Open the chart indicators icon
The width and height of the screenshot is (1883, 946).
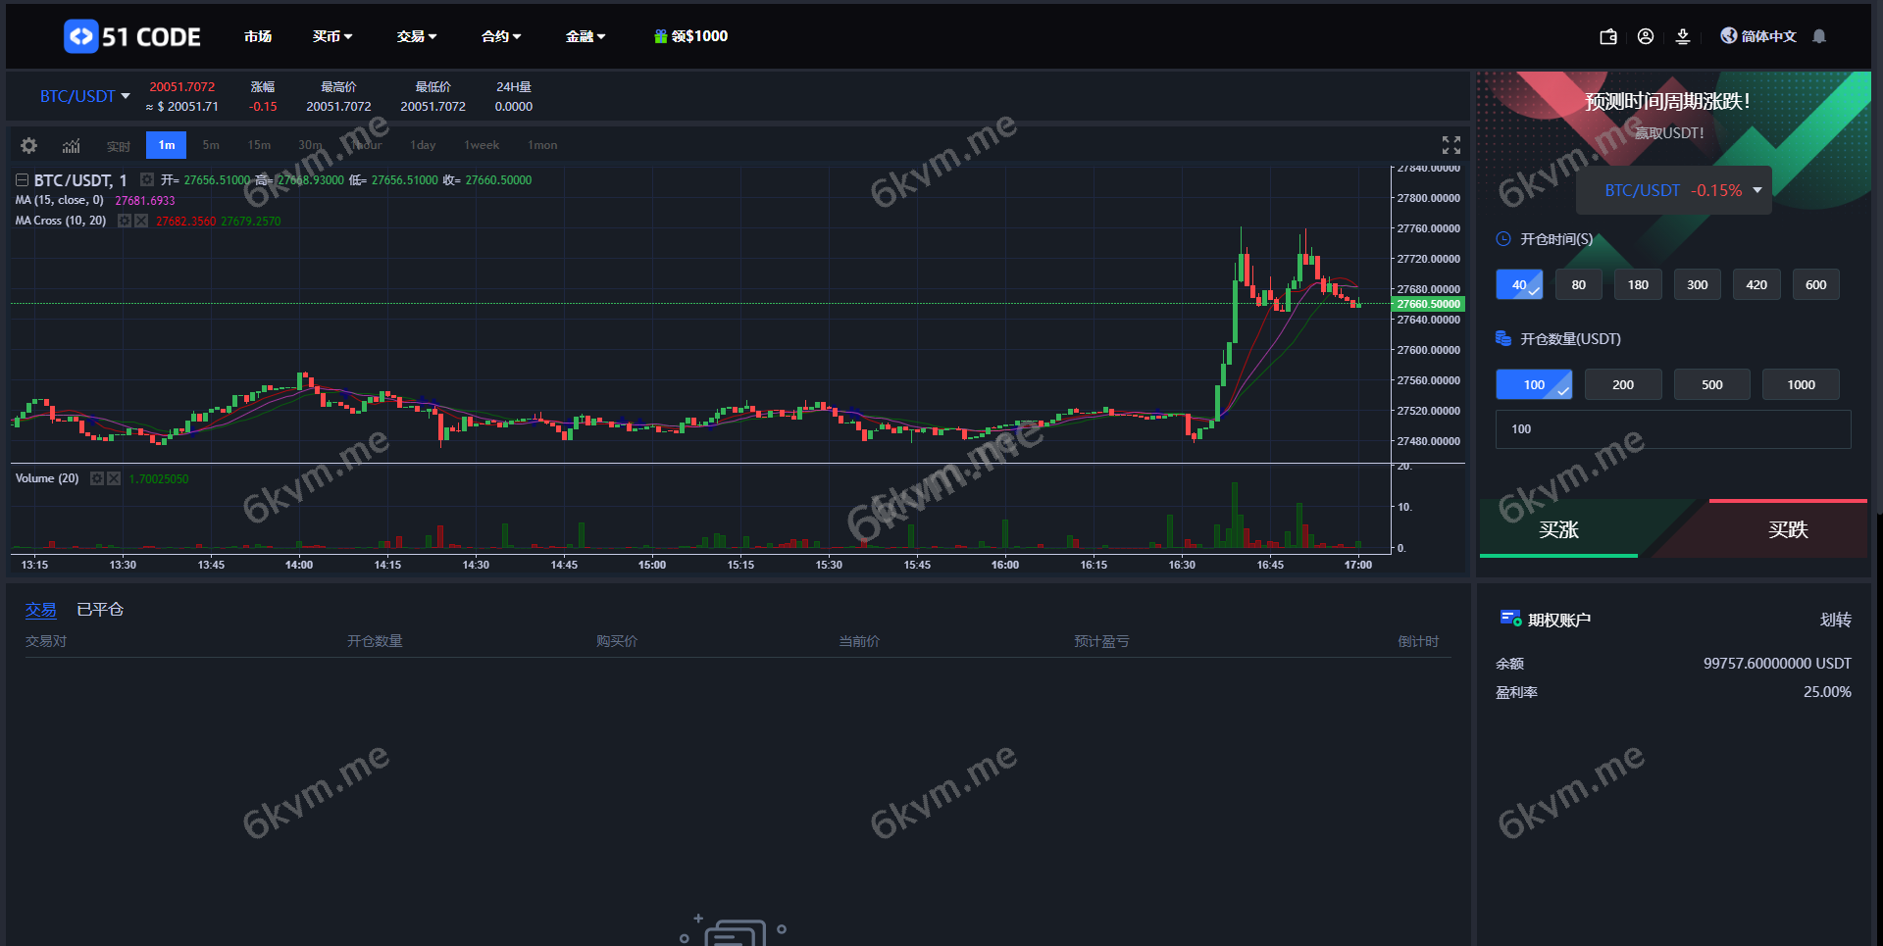pyautogui.click(x=72, y=145)
